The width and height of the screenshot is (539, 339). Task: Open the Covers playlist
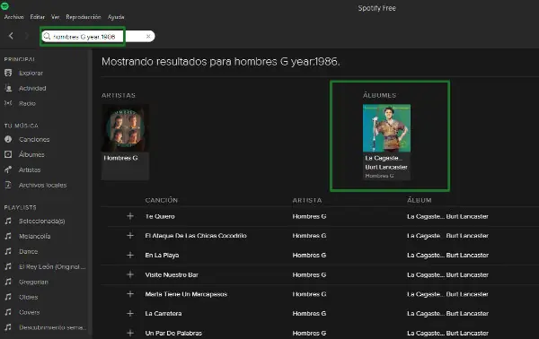point(30,312)
